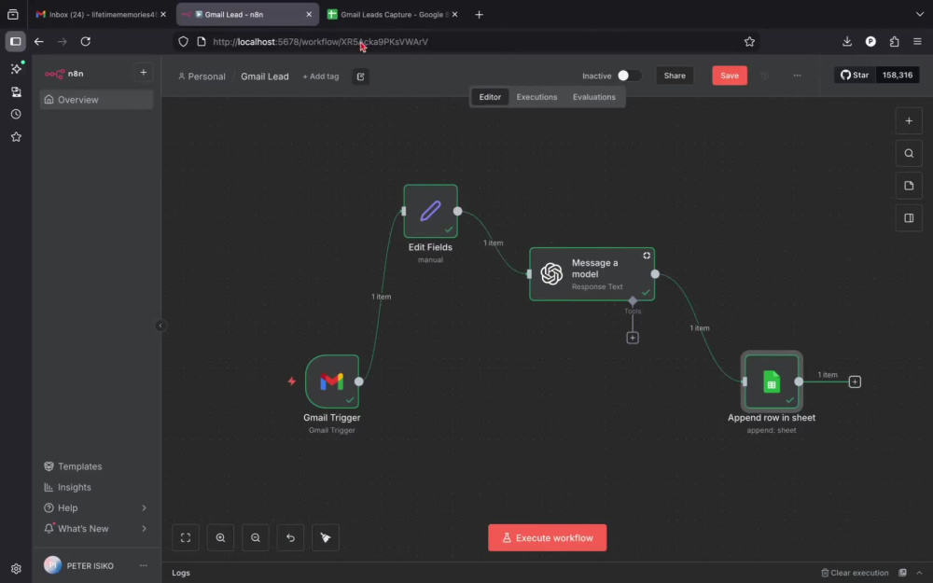Zoom in on the canvas

click(x=220, y=538)
